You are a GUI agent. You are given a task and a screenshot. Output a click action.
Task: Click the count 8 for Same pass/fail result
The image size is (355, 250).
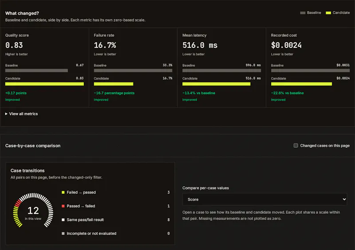coord(169,220)
